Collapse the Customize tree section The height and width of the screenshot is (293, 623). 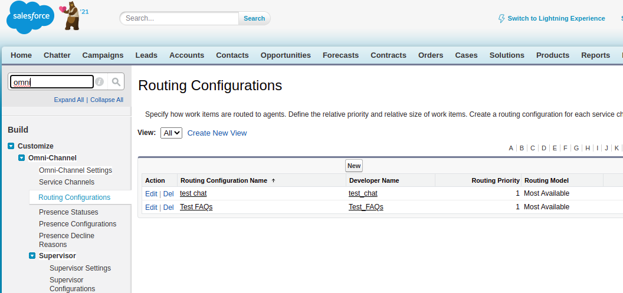[11, 146]
